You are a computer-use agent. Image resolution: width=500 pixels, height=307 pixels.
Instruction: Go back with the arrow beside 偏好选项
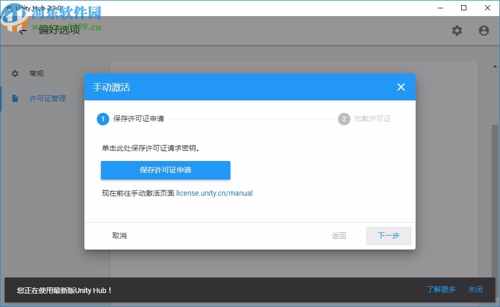pos(22,31)
